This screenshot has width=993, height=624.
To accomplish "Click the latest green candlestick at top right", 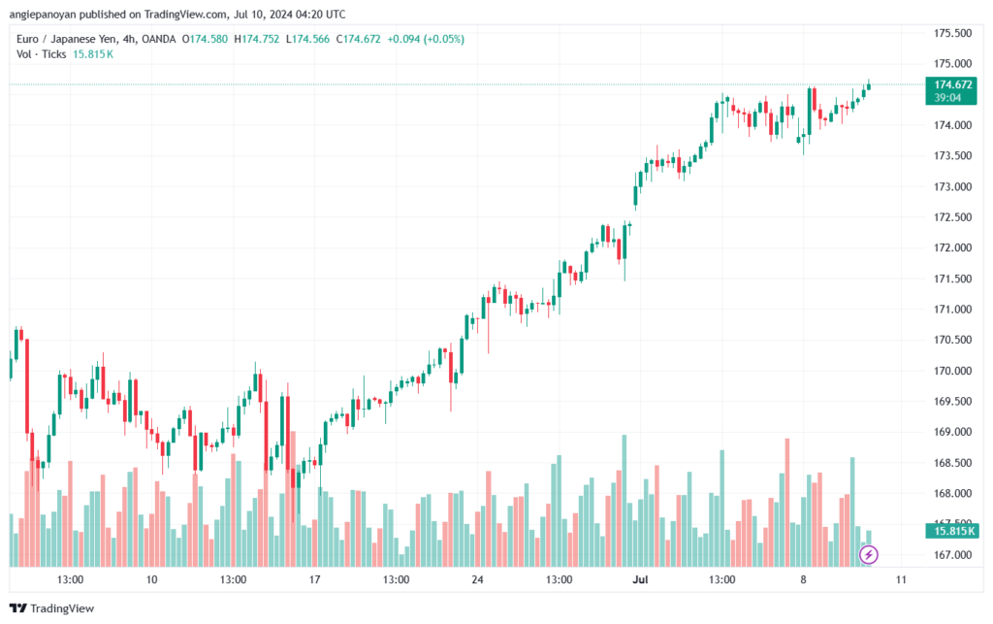I will 868,86.
